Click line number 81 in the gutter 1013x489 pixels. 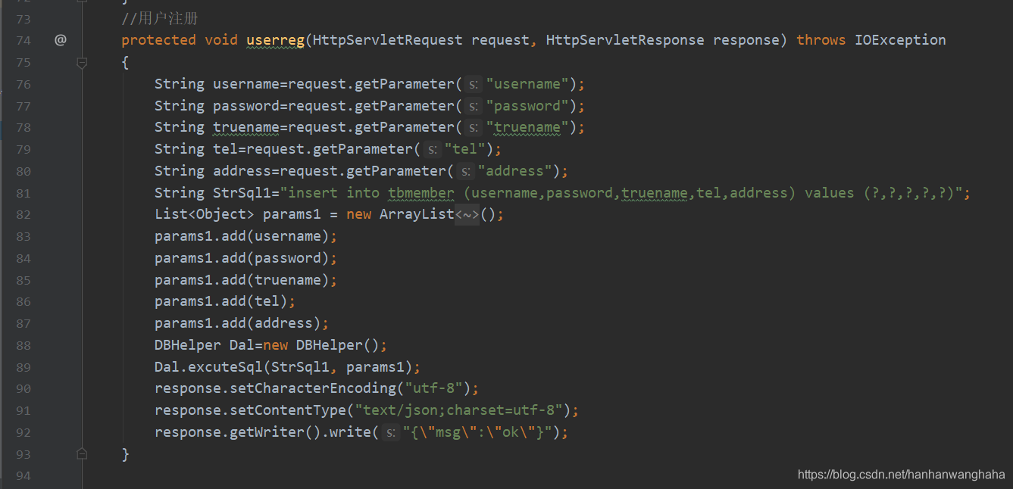click(x=23, y=192)
